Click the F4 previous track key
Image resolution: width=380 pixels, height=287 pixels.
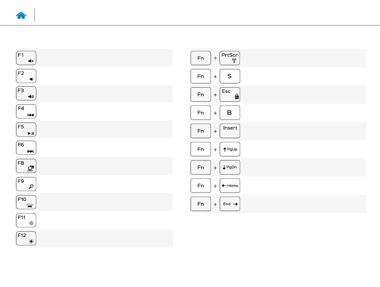coord(26,111)
